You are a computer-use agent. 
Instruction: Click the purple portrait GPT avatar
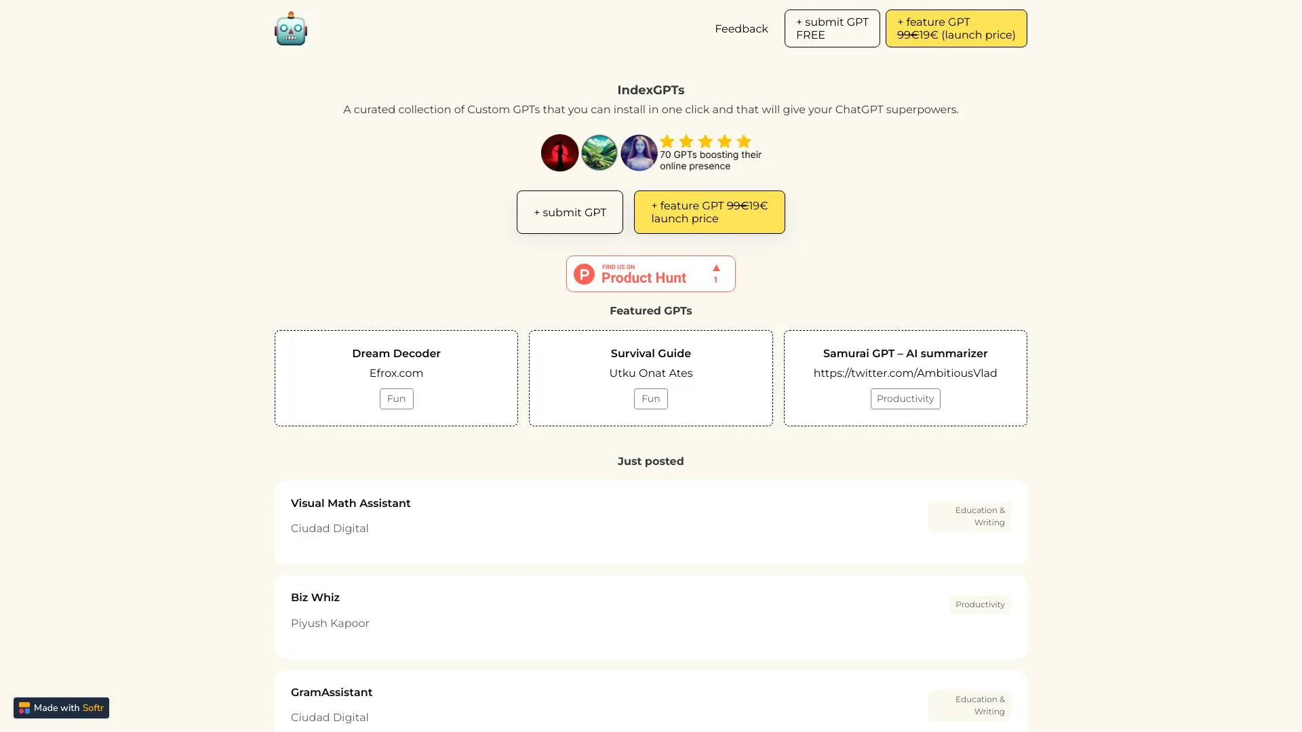click(x=638, y=152)
